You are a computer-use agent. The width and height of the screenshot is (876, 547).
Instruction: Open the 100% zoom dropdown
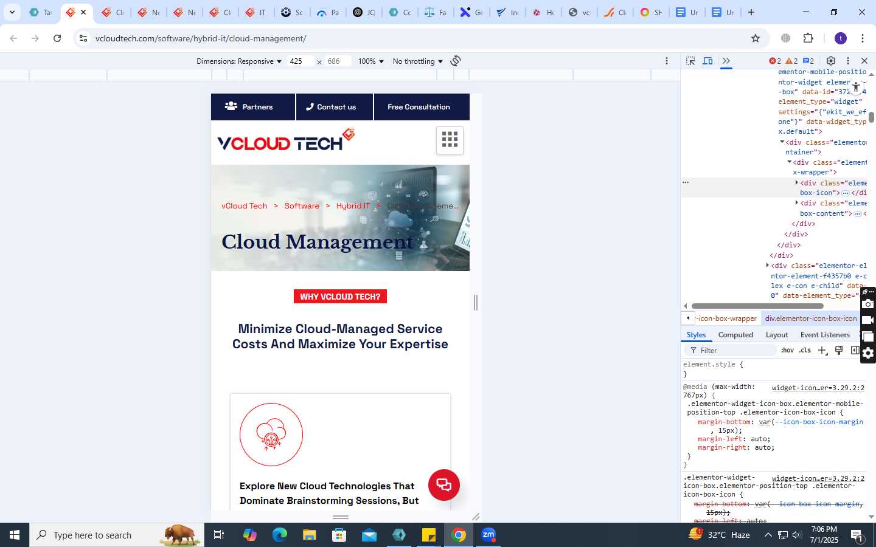(x=371, y=61)
